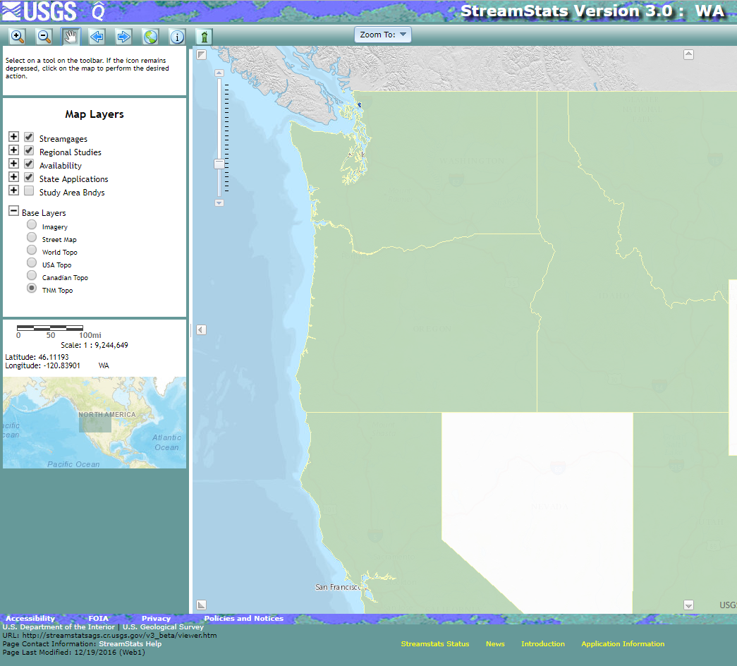This screenshot has height=666, width=737.
Task: Open the News menu item
Action: pyautogui.click(x=495, y=644)
